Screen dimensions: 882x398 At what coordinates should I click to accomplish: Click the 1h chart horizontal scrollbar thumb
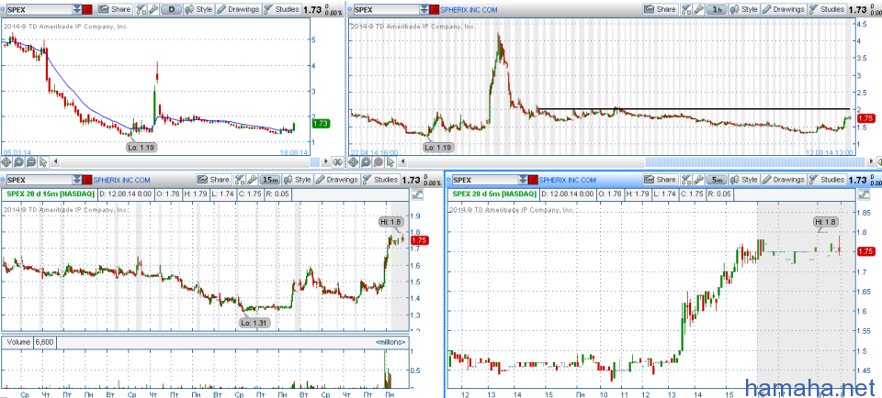point(756,161)
